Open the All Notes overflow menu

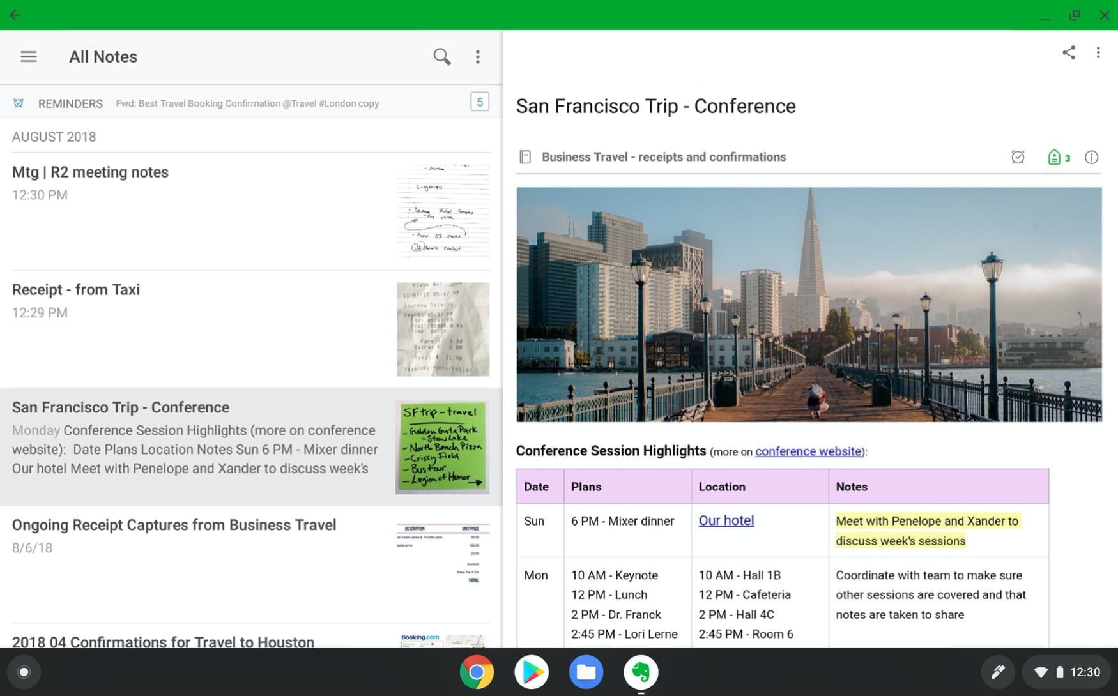(477, 57)
